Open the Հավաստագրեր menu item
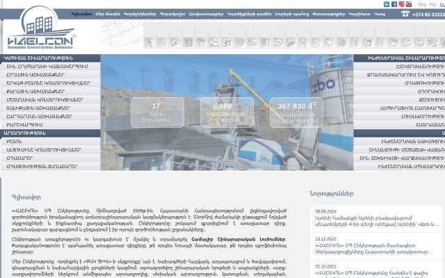 coord(207,14)
